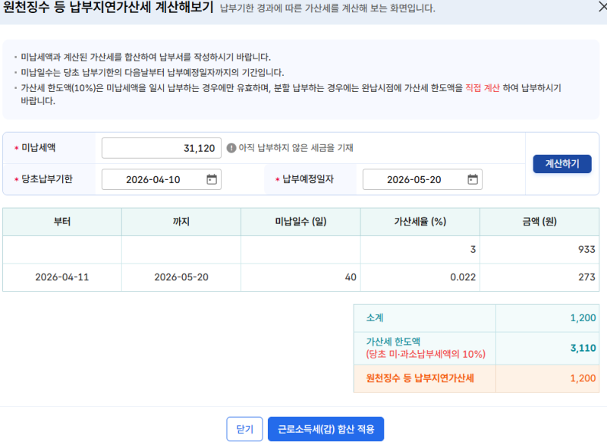This screenshot has width=607, height=442.
Task: Click the 소계 value 1,200
Action: pyautogui.click(x=583, y=318)
